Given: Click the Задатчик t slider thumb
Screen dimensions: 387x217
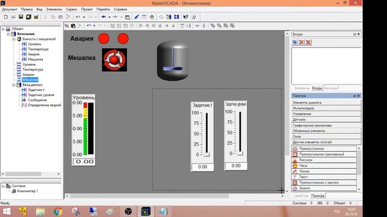Looking at the screenshot, I should click(207, 154).
